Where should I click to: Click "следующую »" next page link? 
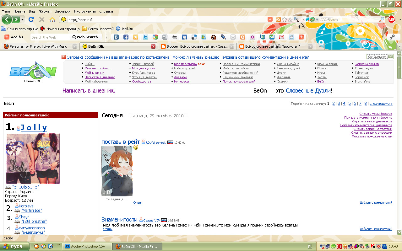[x=381, y=104]
